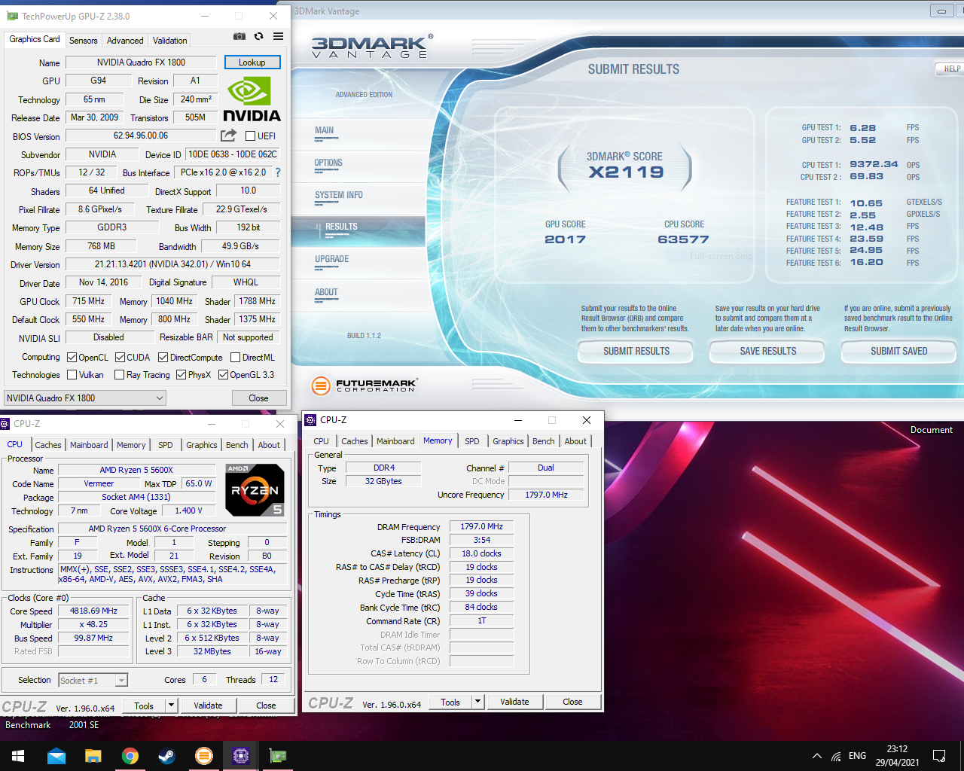Open File Explorer from the taskbar

(93, 756)
